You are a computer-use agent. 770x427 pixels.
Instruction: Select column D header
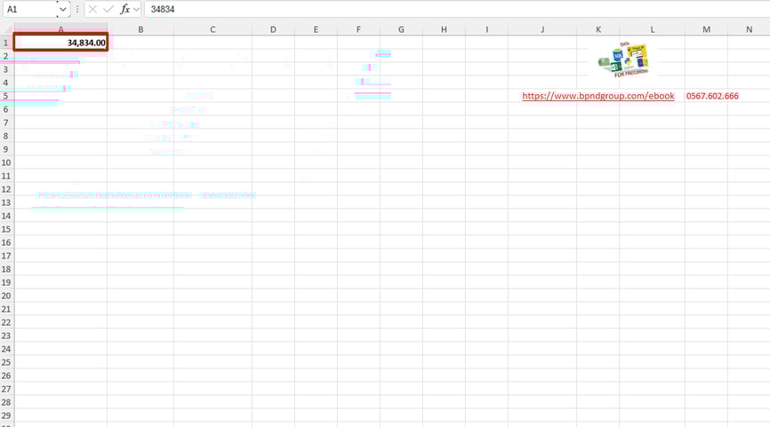click(x=273, y=29)
